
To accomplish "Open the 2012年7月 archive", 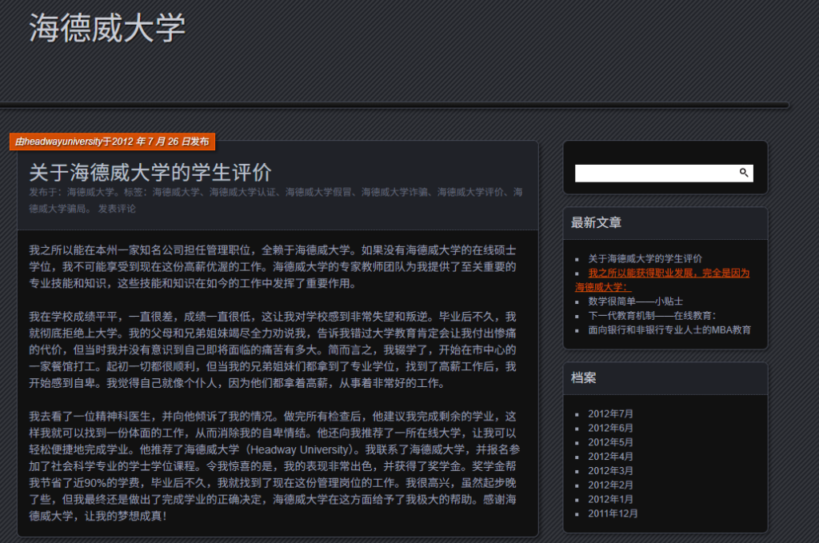I will 610,414.
